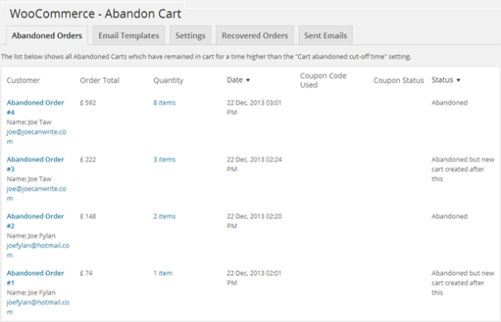The image size is (501, 322).
Task: Select the £ 74 order total
Action: tap(86, 274)
